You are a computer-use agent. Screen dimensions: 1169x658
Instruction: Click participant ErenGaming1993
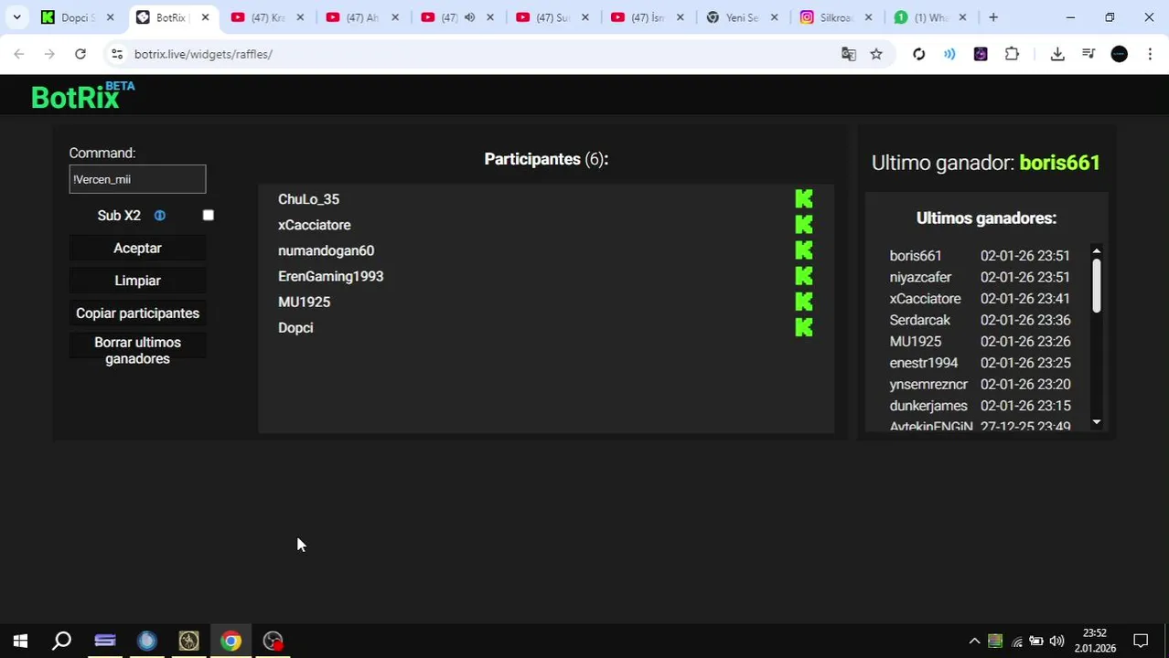pyautogui.click(x=330, y=276)
